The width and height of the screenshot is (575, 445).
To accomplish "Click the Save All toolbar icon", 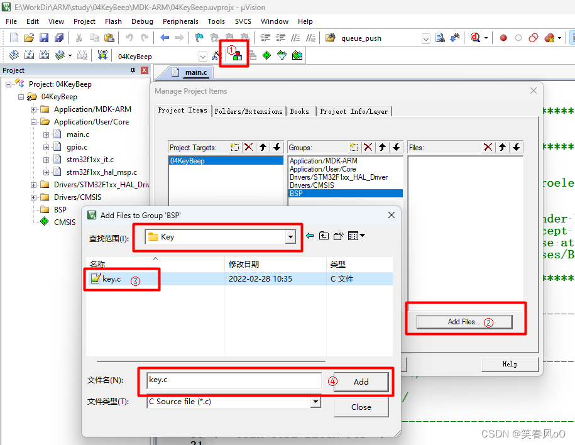I will (x=58, y=38).
